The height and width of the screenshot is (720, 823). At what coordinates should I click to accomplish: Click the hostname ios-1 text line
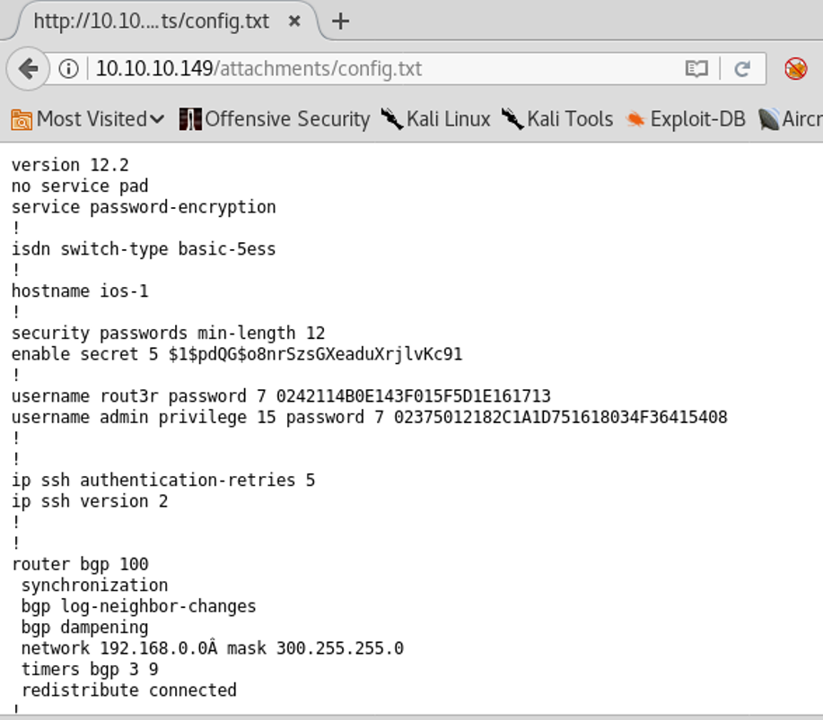(80, 291)
